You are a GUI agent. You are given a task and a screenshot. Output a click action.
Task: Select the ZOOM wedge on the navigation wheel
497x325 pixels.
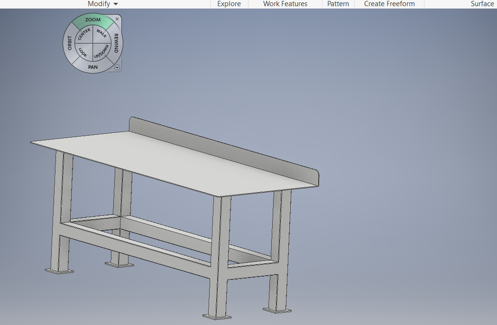(x=93, y=19)
